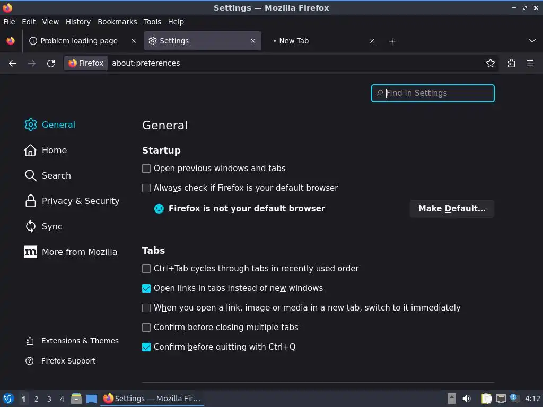
Task: Open Extensions & Themes
Action: tap(72, 341)
